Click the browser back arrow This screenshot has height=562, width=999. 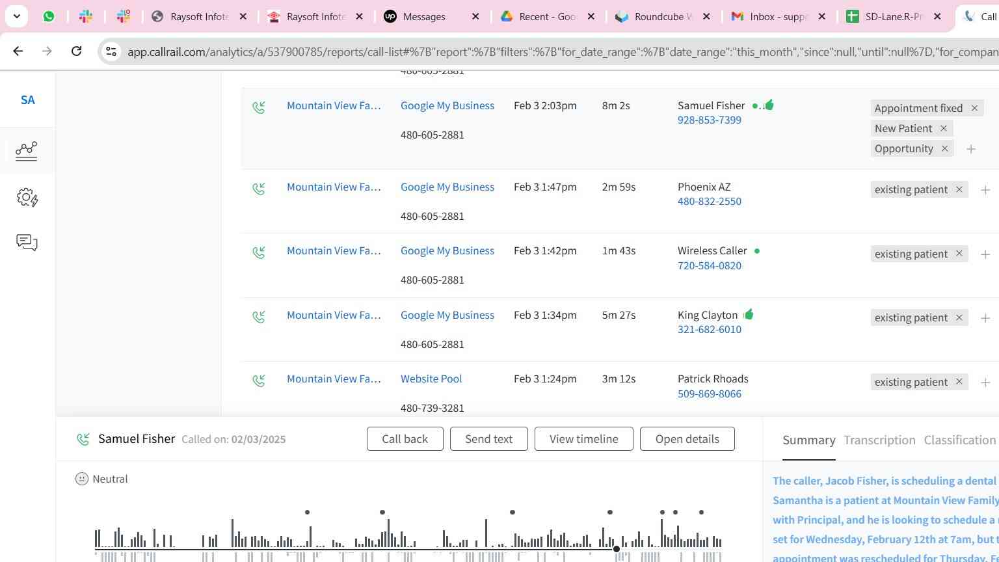(18, 51)
